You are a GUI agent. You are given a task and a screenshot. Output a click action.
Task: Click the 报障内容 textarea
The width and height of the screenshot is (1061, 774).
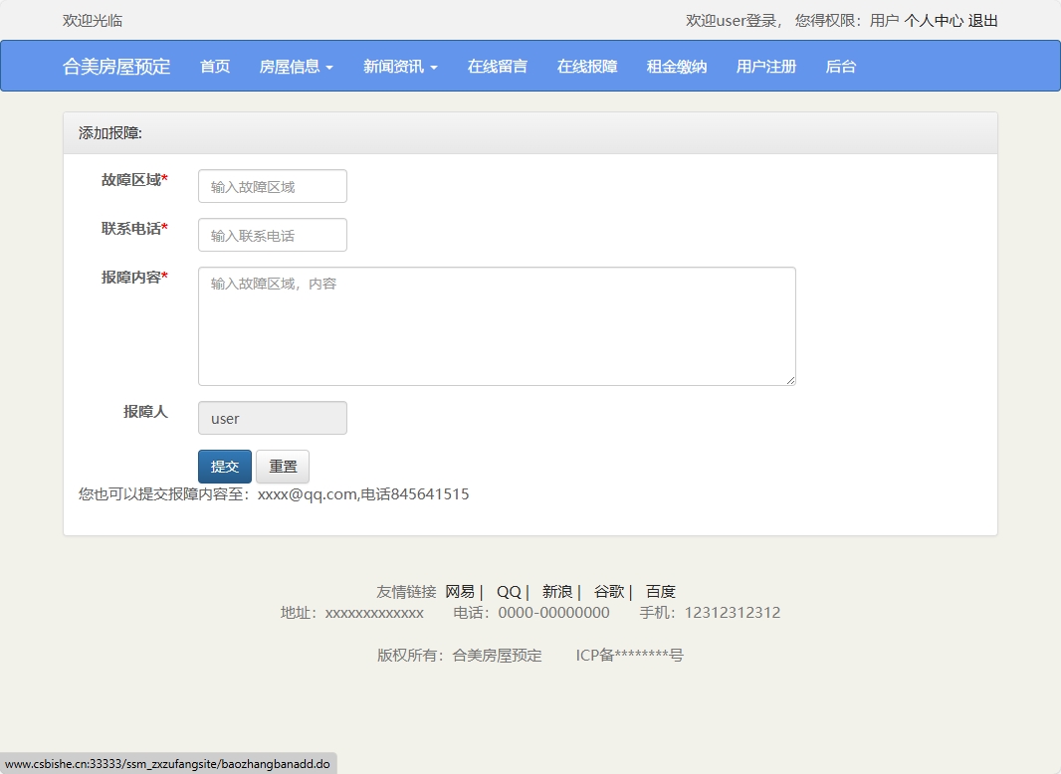tap(496, 325)
